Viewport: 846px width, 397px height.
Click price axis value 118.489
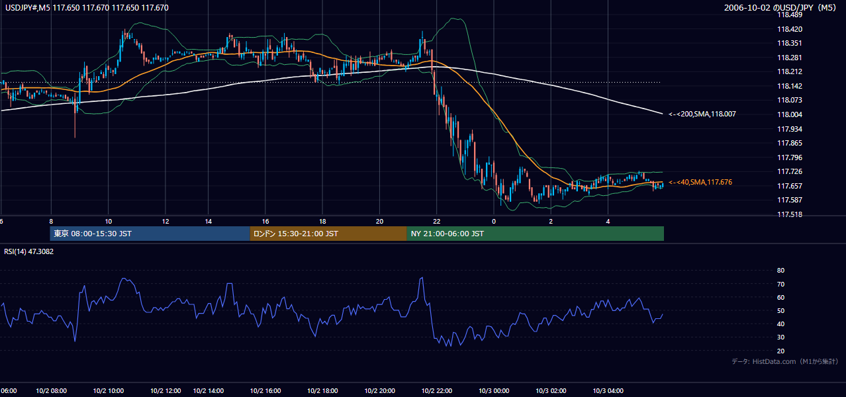(789, 15)
